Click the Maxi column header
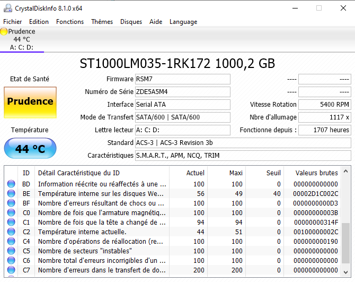The image size is (355, 282). tap(227, 173)
